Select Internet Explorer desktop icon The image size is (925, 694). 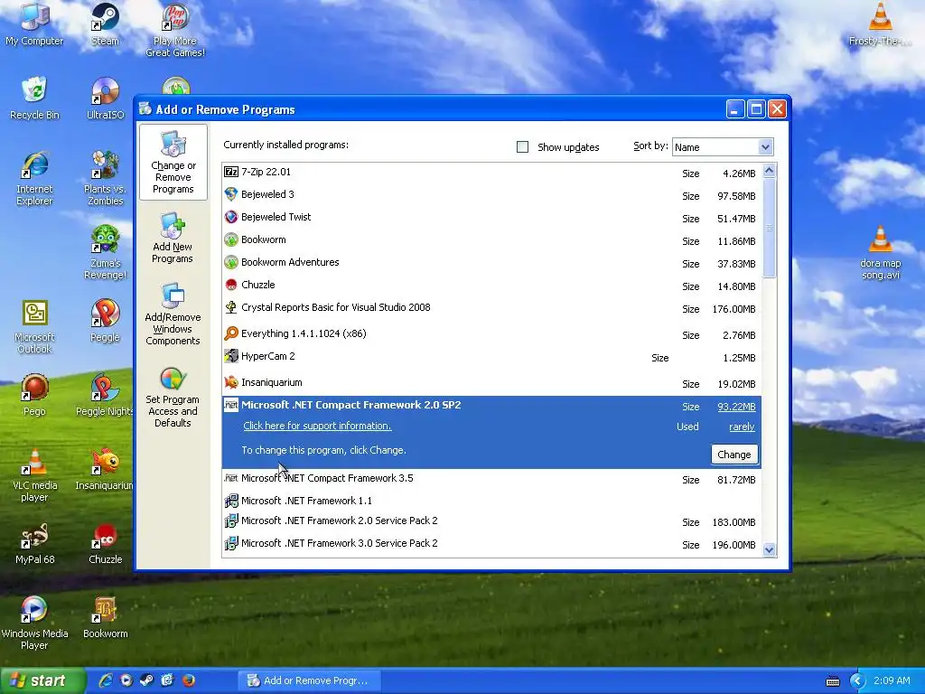pos(34,178)
